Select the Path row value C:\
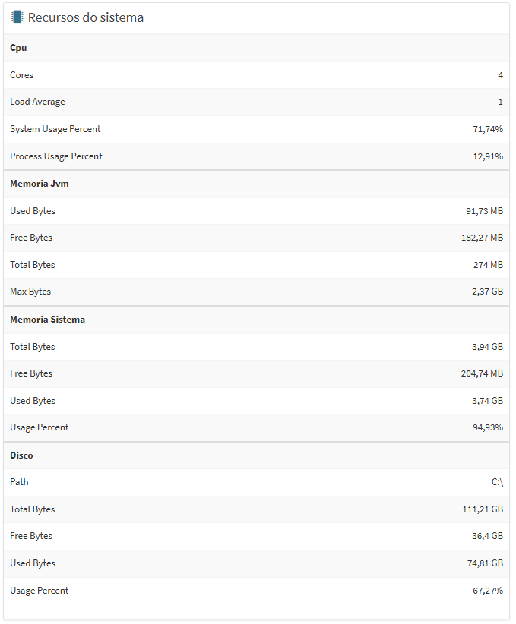516x624 pixels. pos(497,482)
